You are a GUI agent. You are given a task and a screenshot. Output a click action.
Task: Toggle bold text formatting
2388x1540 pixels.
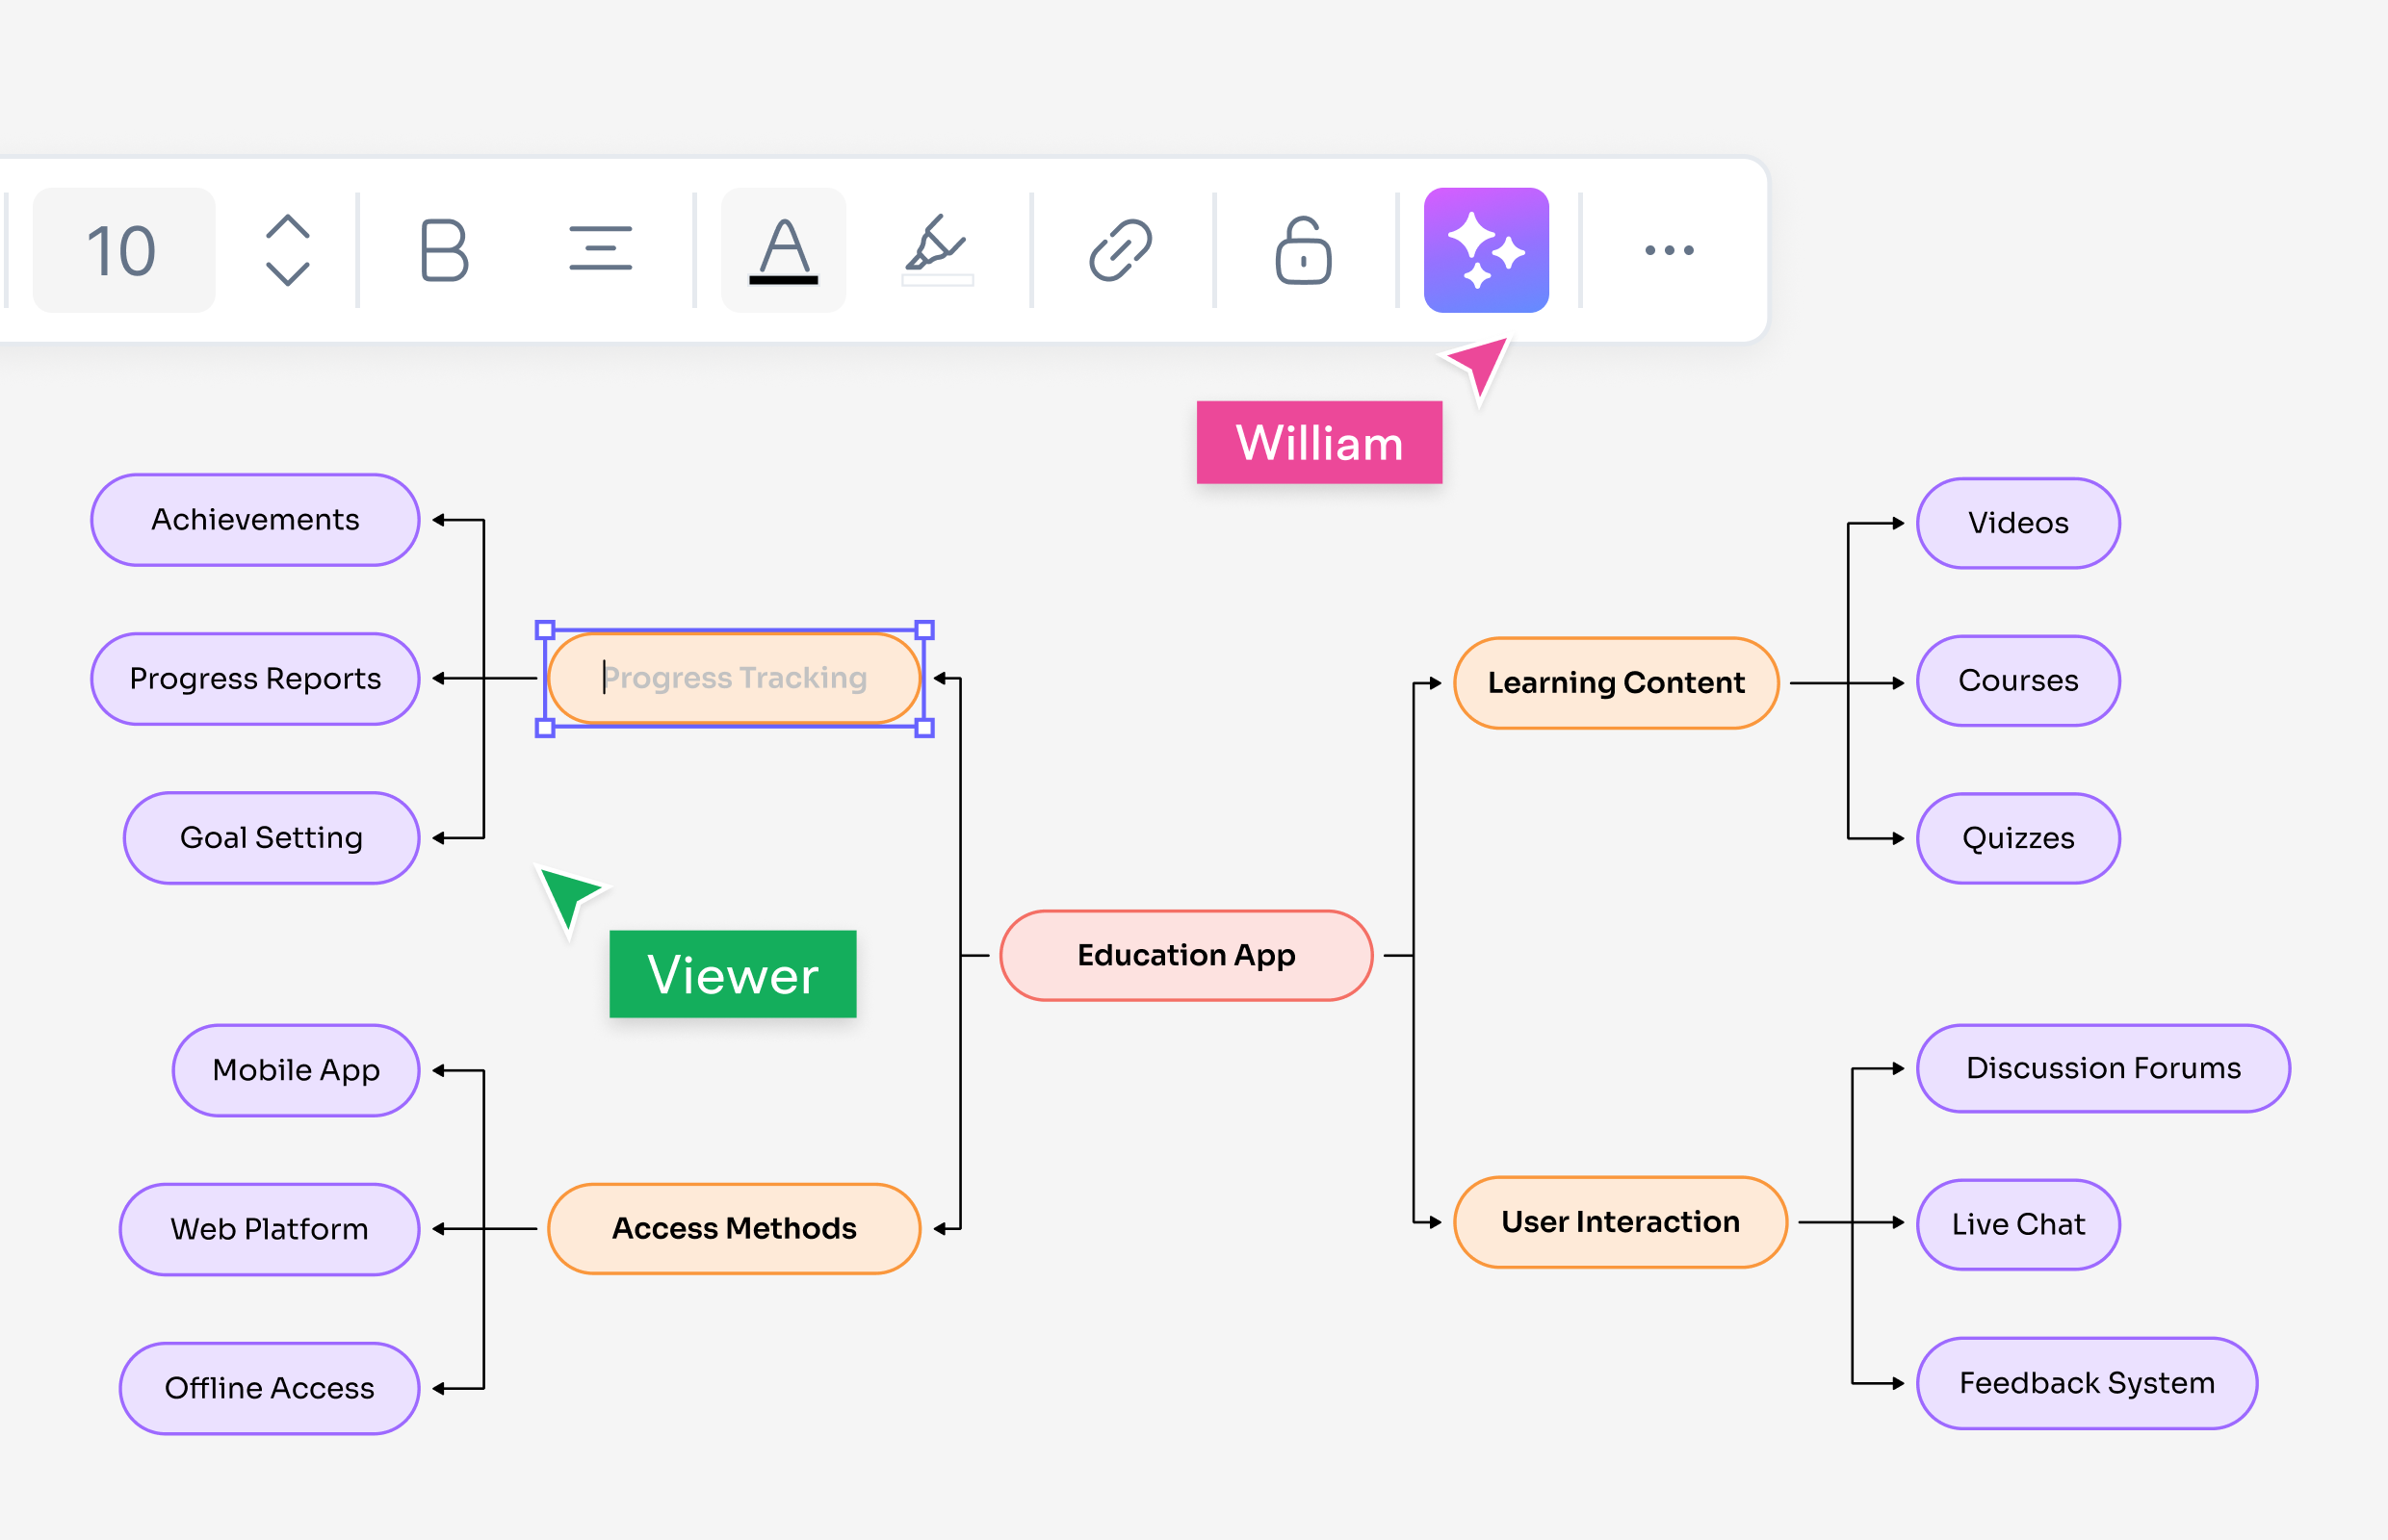click(443, 250)
